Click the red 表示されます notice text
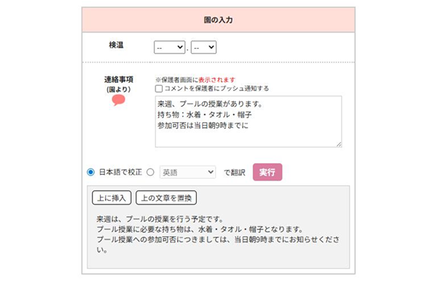The width and height of the screenshot is (437, 284). click(217, 79)
